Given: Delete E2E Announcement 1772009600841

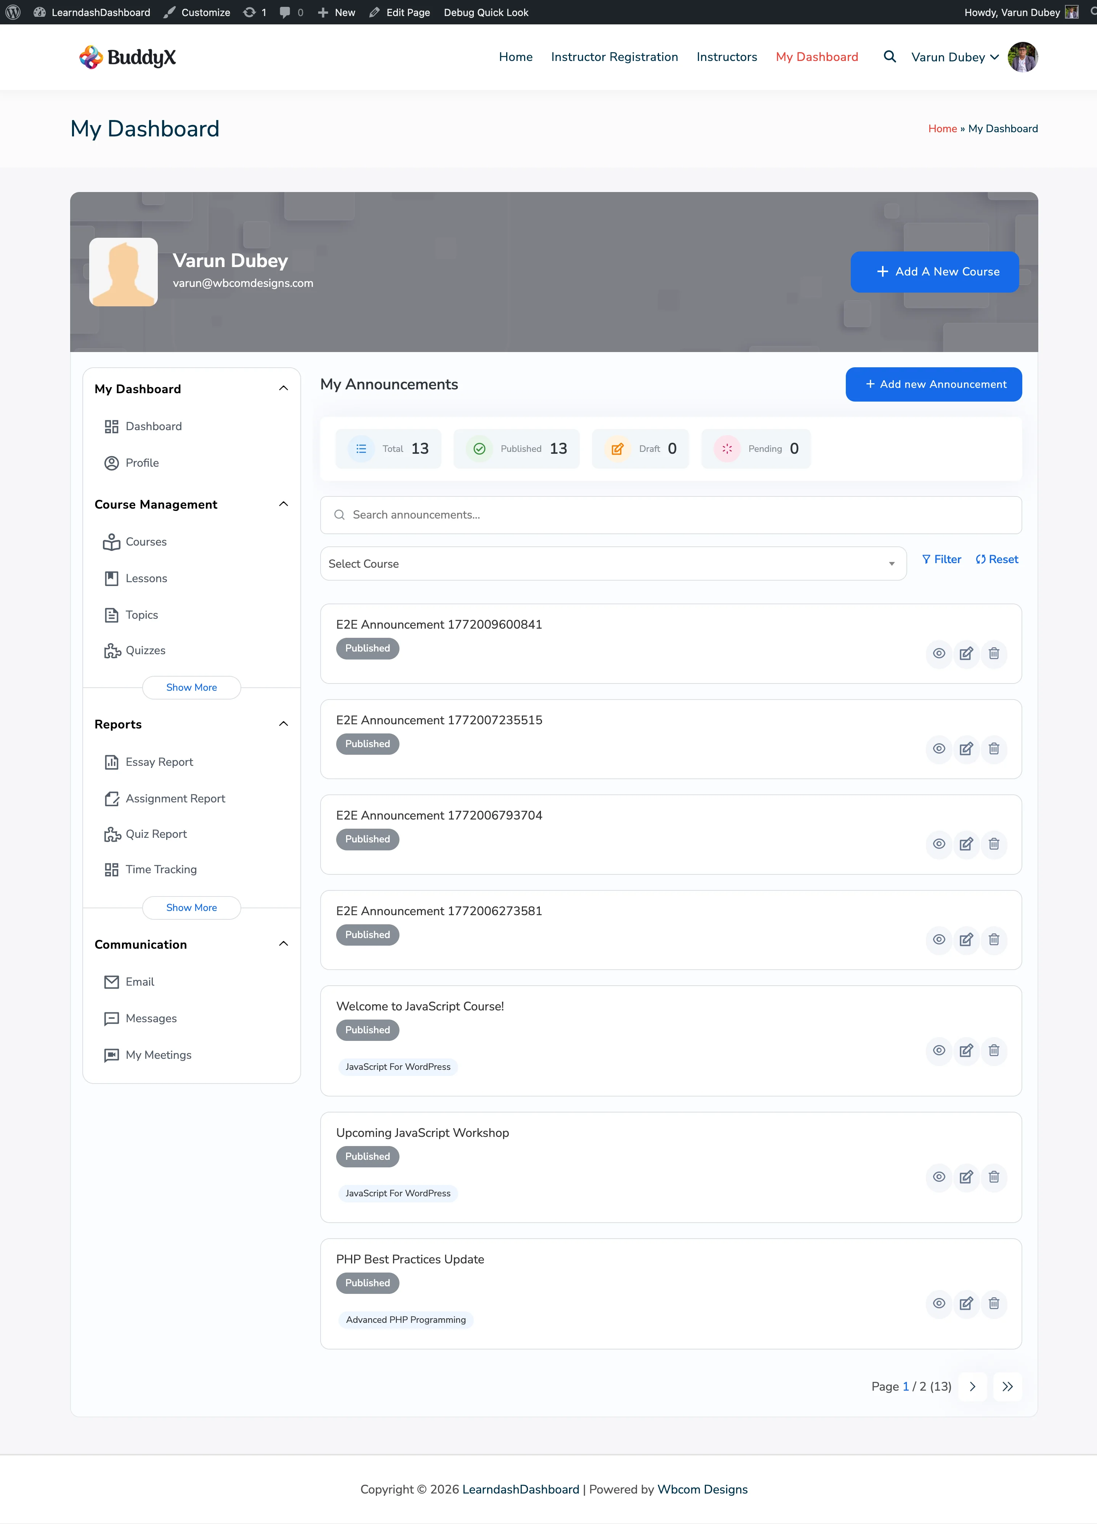Looking at the screenshot, I should coord(993,653).
